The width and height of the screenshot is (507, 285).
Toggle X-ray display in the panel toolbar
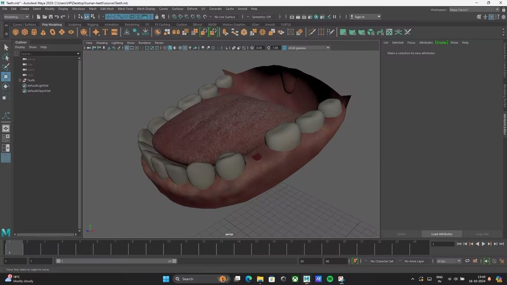(185, 48)
